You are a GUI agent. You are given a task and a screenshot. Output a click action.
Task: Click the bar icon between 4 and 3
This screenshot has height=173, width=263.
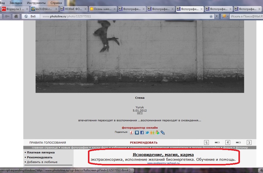238,143
